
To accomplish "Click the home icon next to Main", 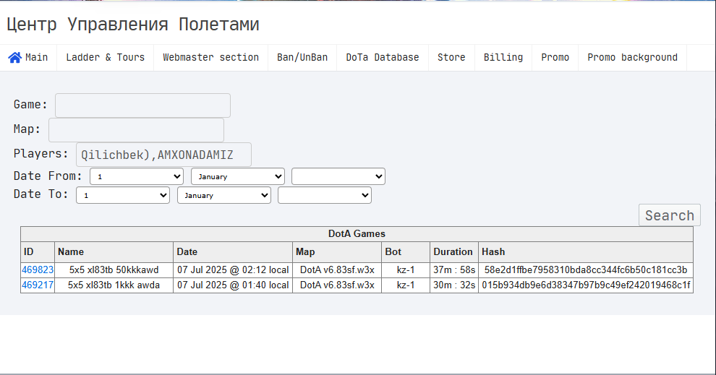I will (x=14, y=58).
